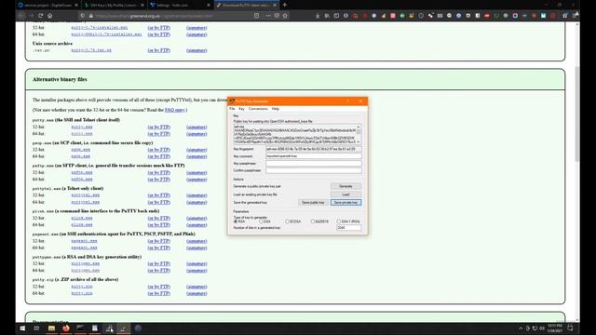Click the Key fingerprint field
Viewport: 596px width, 335px height.
click(314, 149)
